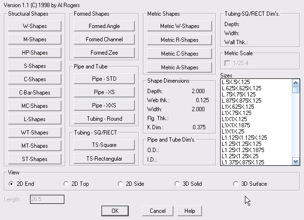Switch view to 2D Top
The width and height of the screenshot is (304, 220).
[66, 184]
